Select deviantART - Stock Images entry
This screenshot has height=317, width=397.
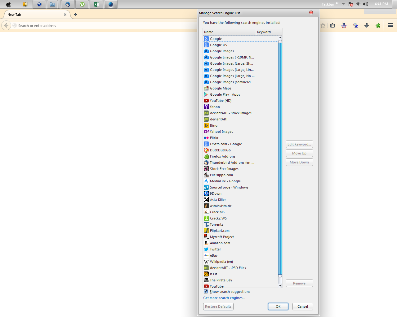tap(241, 113)
